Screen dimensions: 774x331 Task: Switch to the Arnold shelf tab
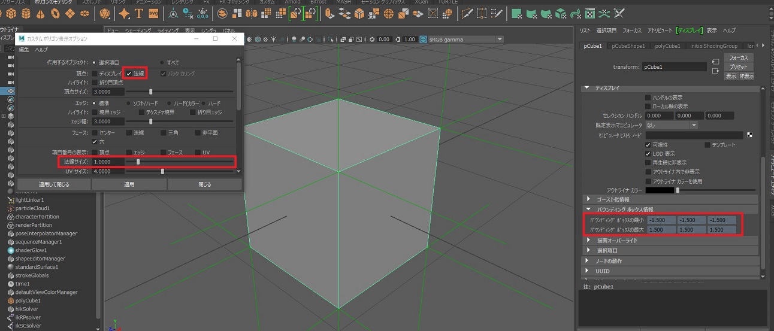[x=292, y=2]
